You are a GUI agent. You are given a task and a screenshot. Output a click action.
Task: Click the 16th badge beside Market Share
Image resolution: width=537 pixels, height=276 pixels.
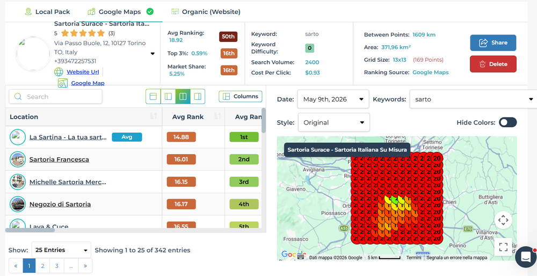(x=229, y=70)
